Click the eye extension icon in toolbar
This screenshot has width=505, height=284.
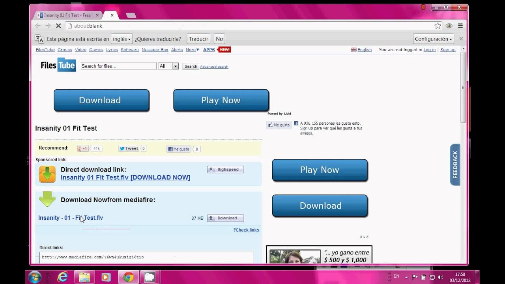point(449,26)
